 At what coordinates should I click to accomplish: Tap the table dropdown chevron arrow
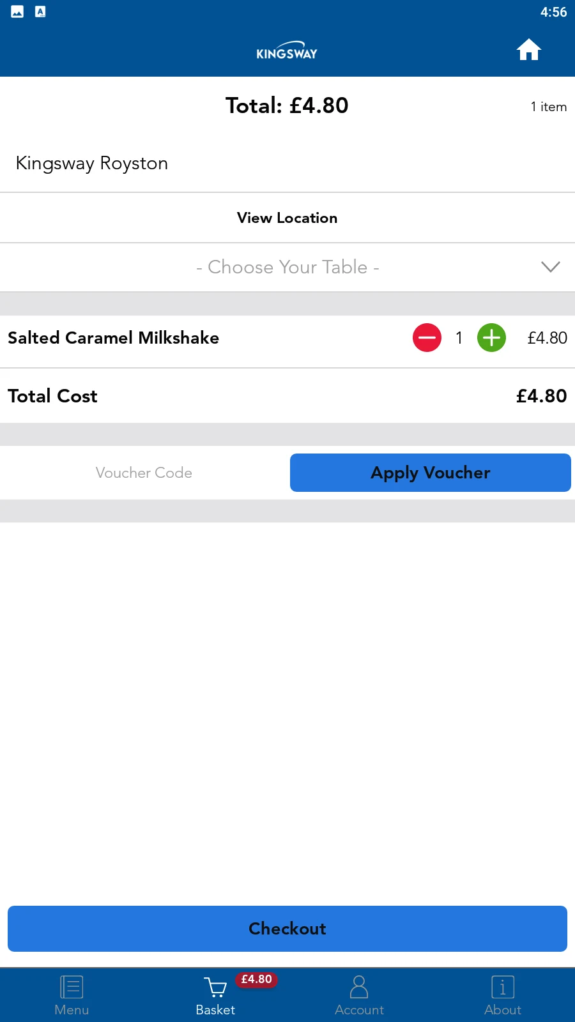[550, 267]
